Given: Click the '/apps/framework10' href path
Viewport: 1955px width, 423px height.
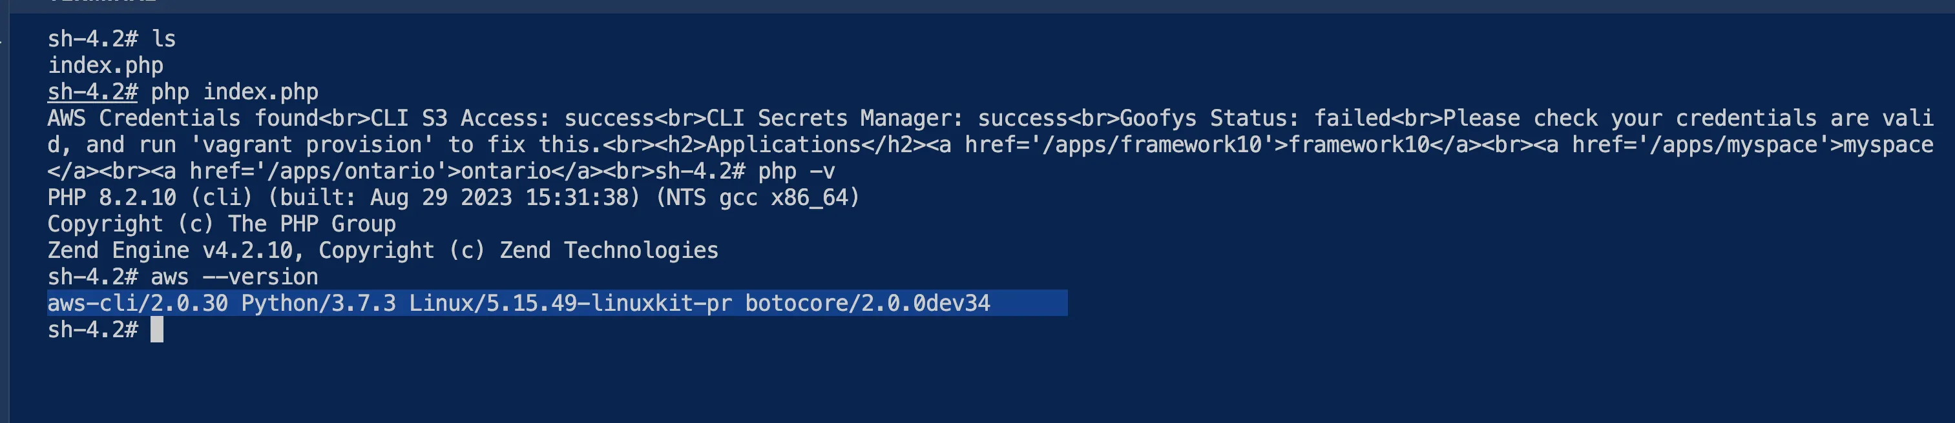Looking at the screenshot, I should 1153,145.
